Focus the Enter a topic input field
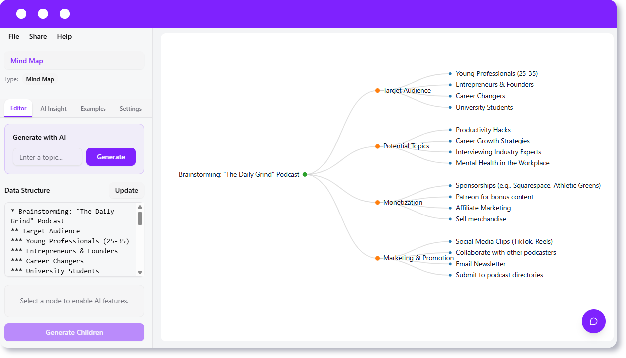The image size is (626, 358). coord(47,157)
